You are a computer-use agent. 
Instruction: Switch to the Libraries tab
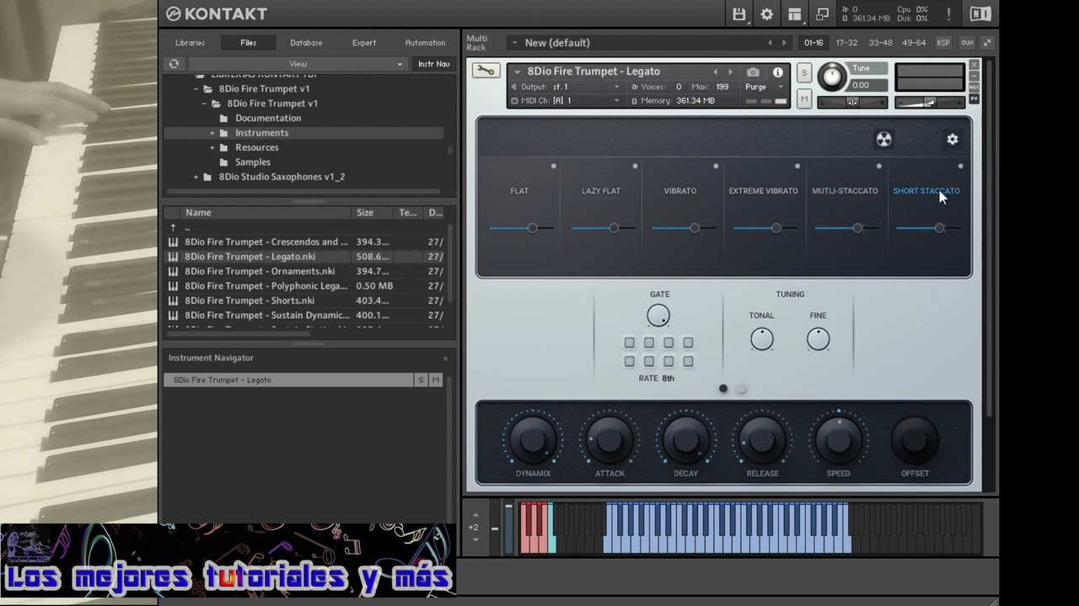(190, 43)
